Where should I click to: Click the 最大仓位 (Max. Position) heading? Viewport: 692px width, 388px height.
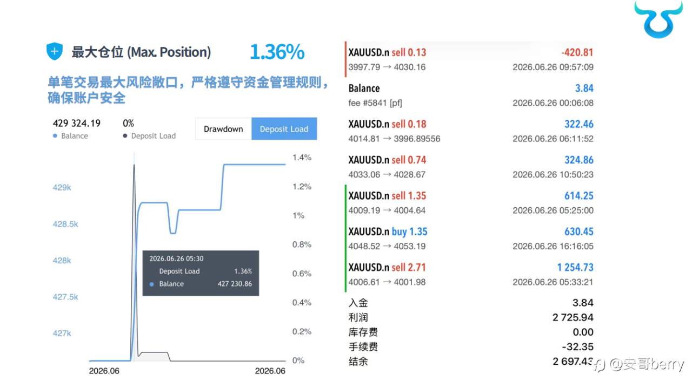(141, 52)
